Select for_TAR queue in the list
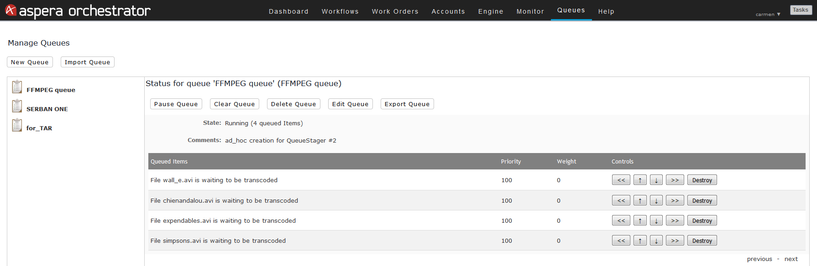The width and height of the screenshot is (817, 266). pyautogui.click(x=39, y=128)
